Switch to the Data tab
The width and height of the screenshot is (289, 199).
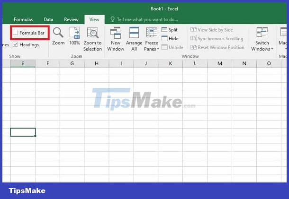coord(48,19)
